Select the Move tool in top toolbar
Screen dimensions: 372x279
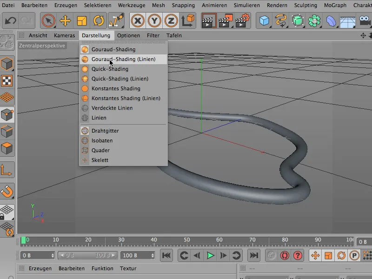(65, 20)
